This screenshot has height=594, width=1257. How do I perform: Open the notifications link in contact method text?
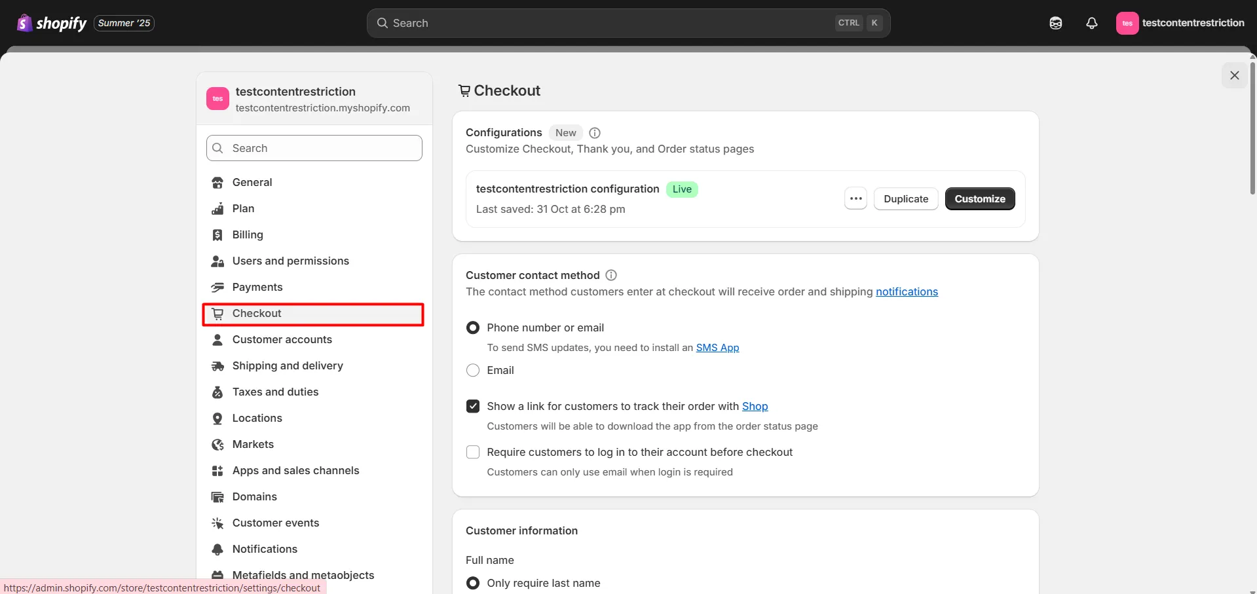pos(907,291)
